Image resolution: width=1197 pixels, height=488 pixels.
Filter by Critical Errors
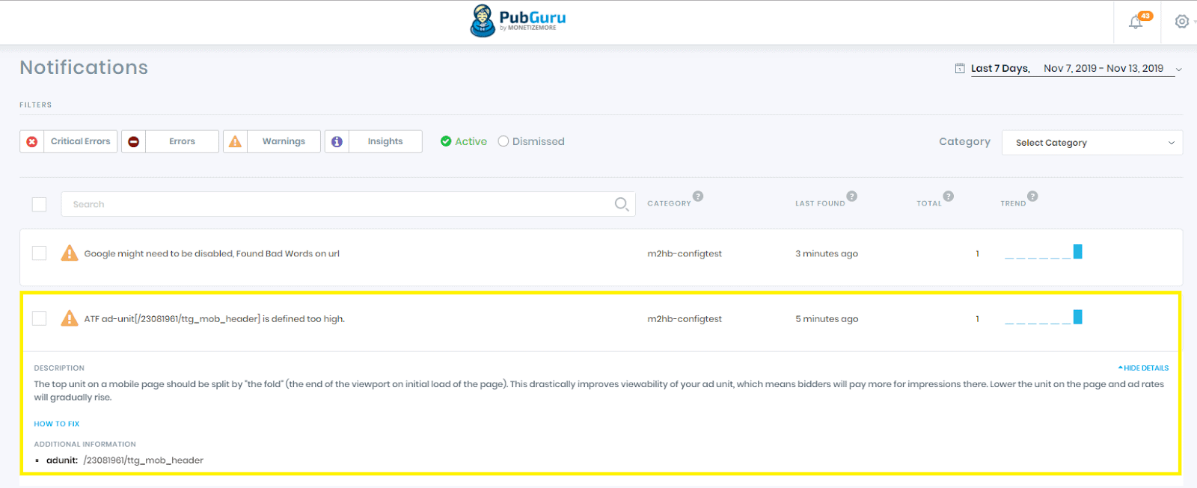point(69,141)
